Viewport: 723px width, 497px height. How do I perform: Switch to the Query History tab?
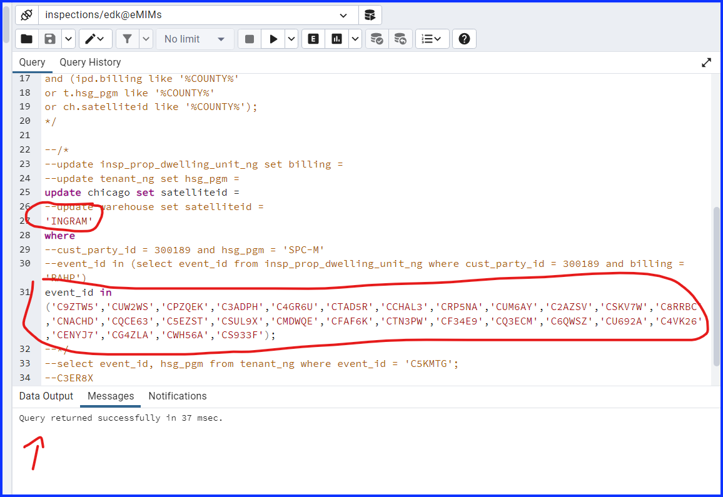click(x=90, y=62)
